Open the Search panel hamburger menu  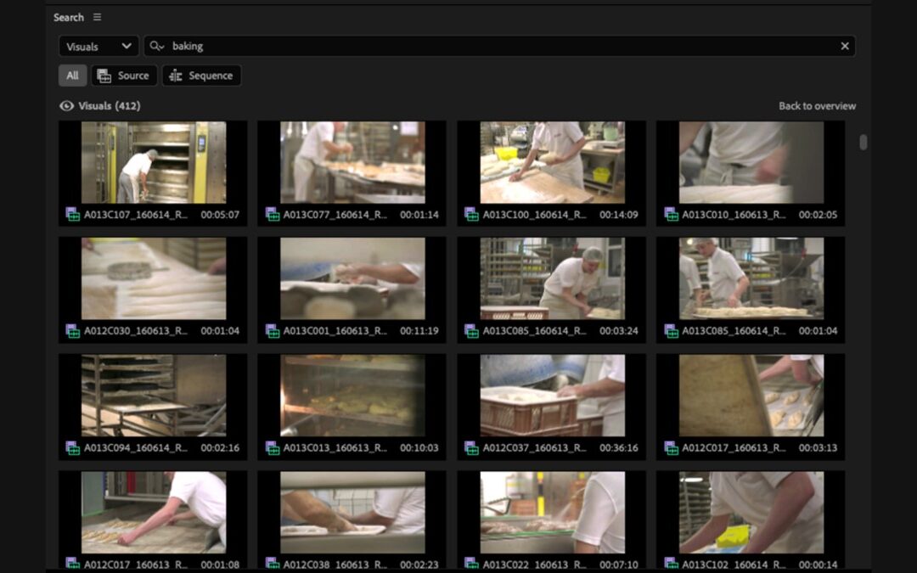pyautogui.click(x=97, y=17)
